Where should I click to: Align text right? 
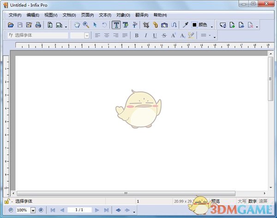coord(116,35)
